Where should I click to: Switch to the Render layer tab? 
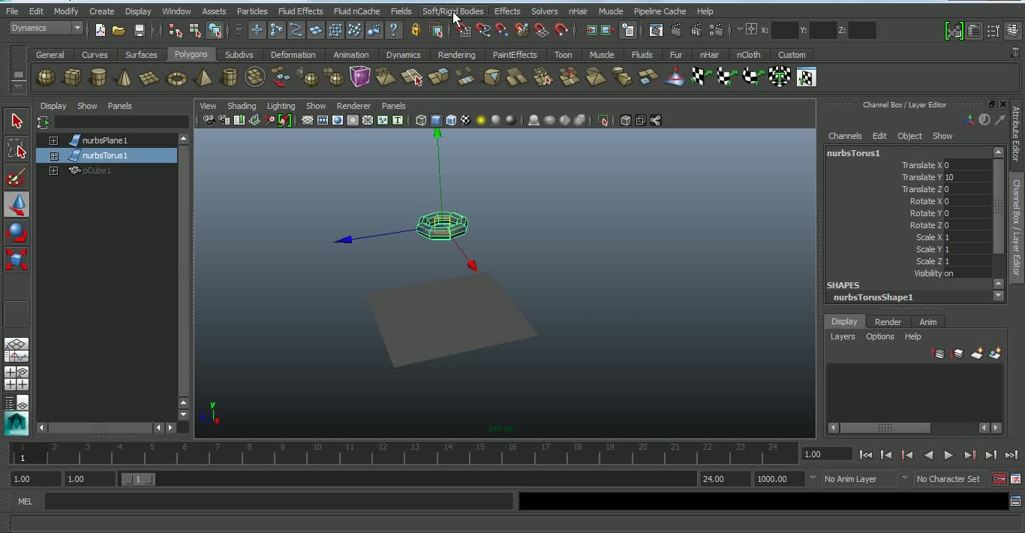tap(888, 322)
